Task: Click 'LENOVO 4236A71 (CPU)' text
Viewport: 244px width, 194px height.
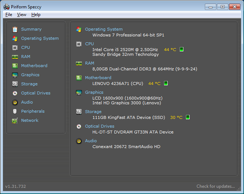Action: click(x=118, y=84)
